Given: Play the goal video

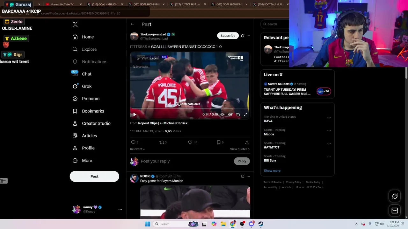Looking at the screenshot, I should (x=135, y=114).
